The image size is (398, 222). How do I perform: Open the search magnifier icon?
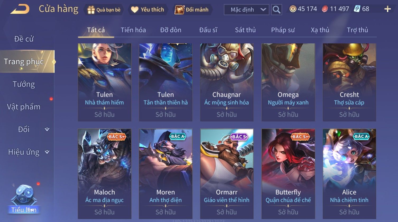[x=276, y=10]
